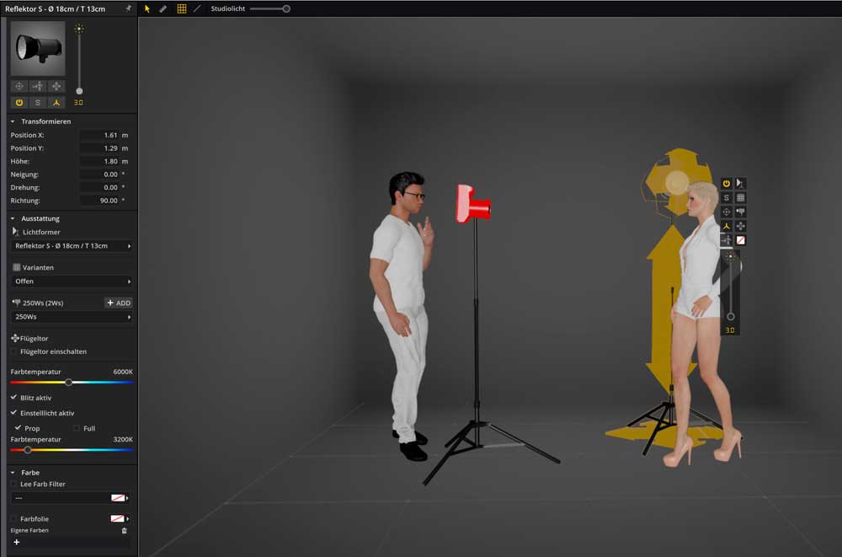This screenshot has height=557, width=842.
Task: Click the Varianten grid icon
Action: 16,267
